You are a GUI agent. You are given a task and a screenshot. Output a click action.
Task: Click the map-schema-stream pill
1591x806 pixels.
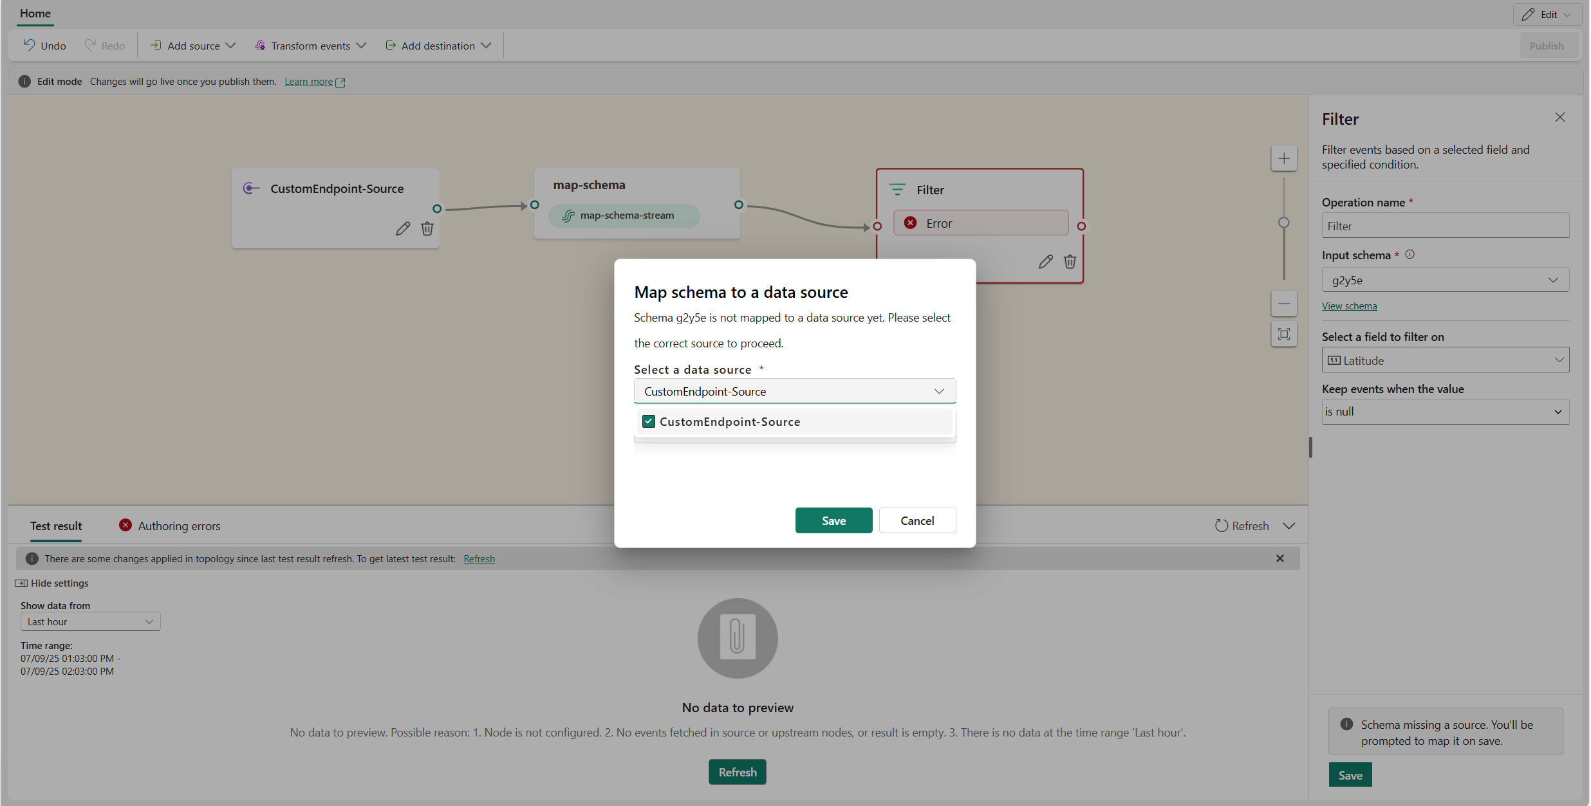coord(624,215)
